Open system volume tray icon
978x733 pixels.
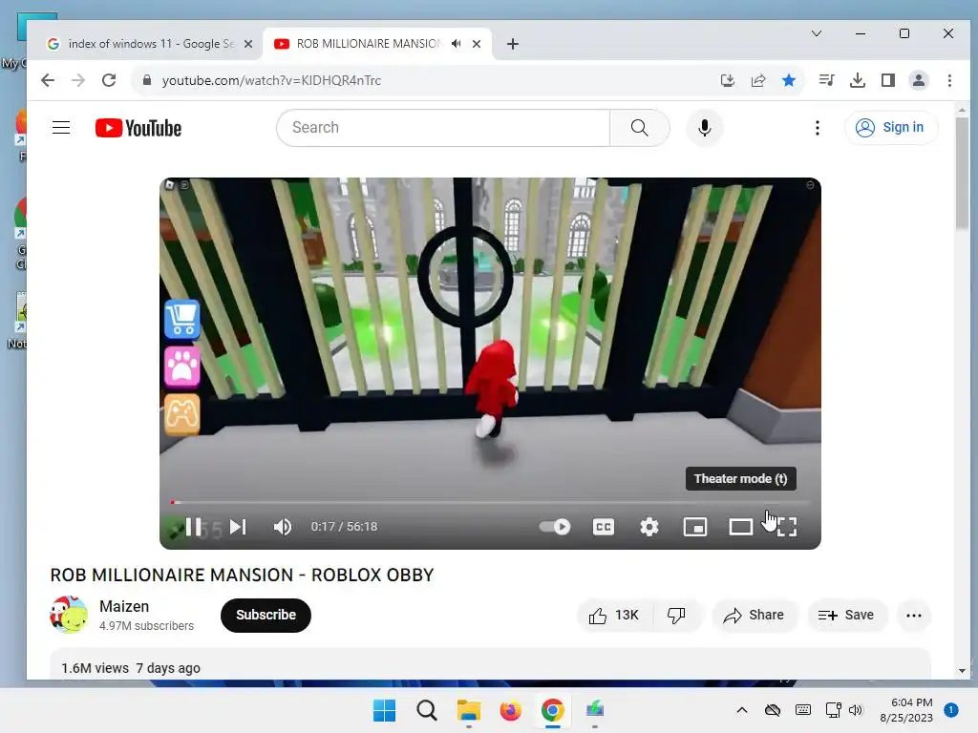856,710
